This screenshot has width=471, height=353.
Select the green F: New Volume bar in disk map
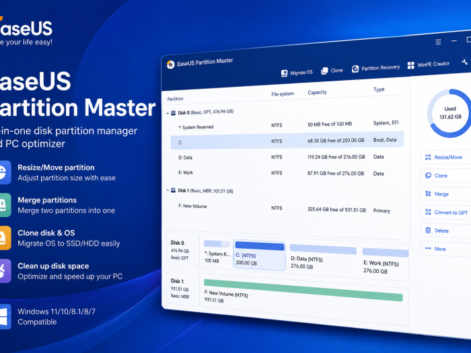[x=303, y=290]
